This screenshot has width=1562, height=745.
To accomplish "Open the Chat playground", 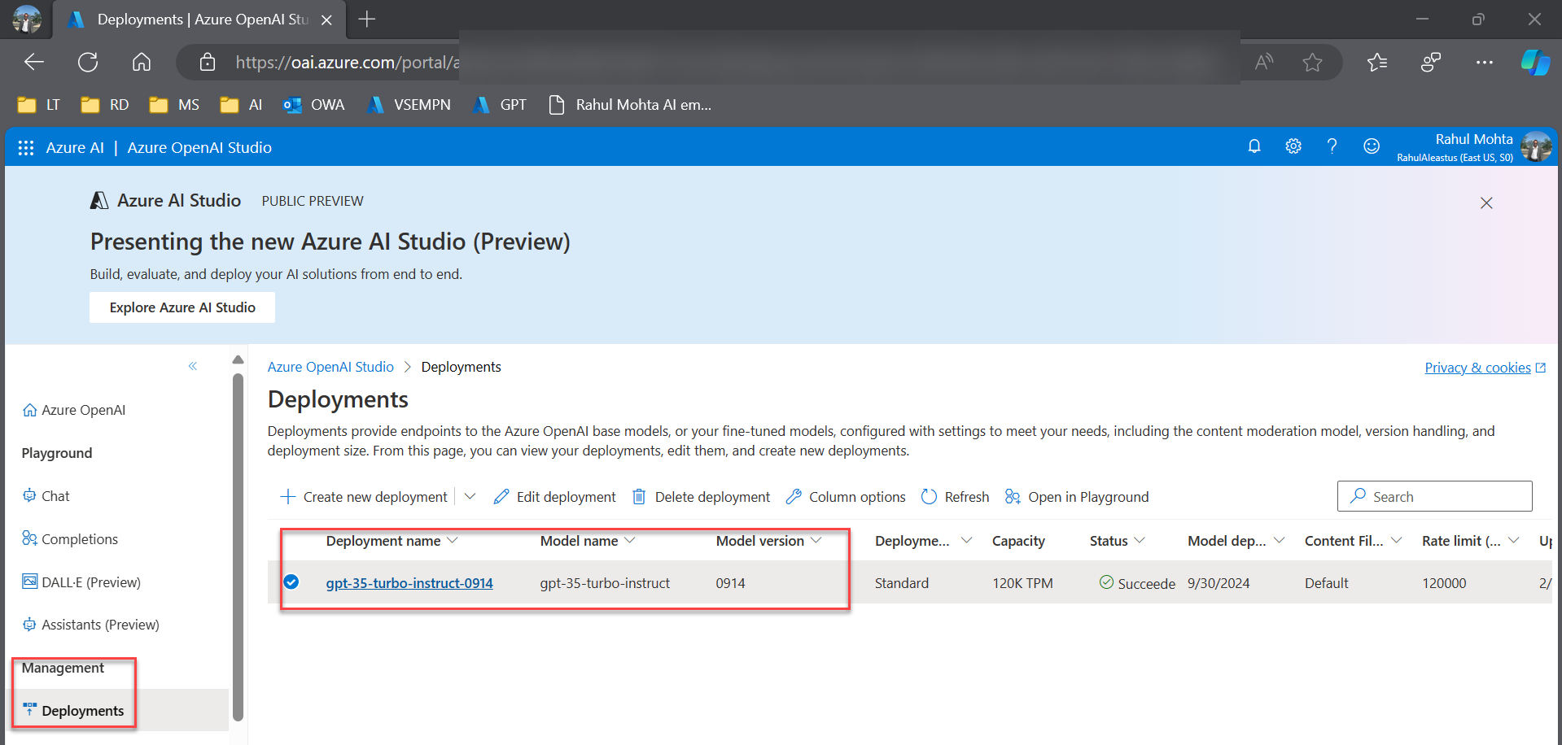I will (46, 496).
